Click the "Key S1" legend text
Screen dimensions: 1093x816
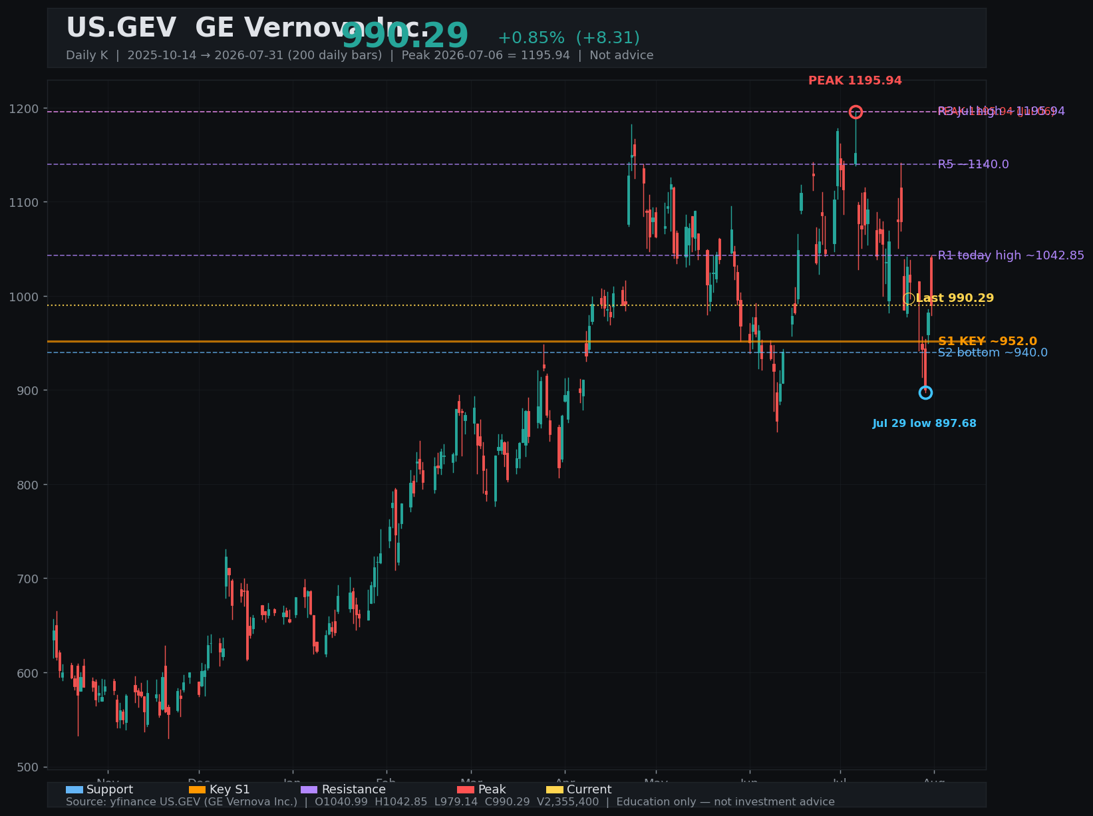230,789
